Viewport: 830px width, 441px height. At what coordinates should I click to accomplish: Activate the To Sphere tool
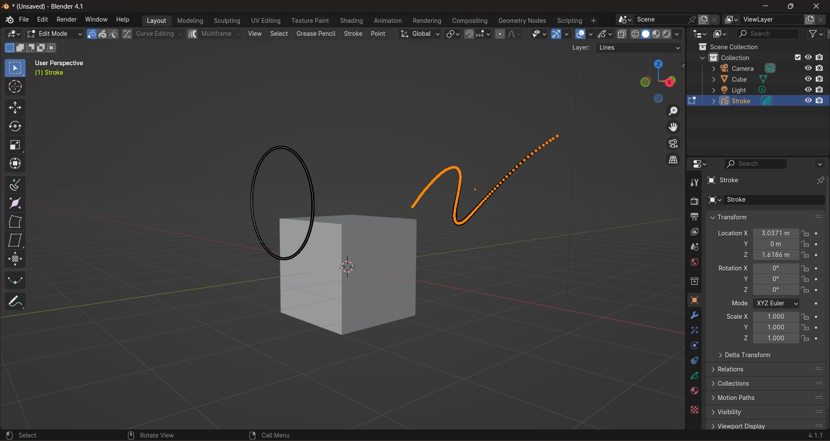tap(16, 259)
